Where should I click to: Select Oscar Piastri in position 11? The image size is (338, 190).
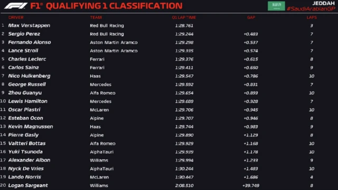(24, 109)
